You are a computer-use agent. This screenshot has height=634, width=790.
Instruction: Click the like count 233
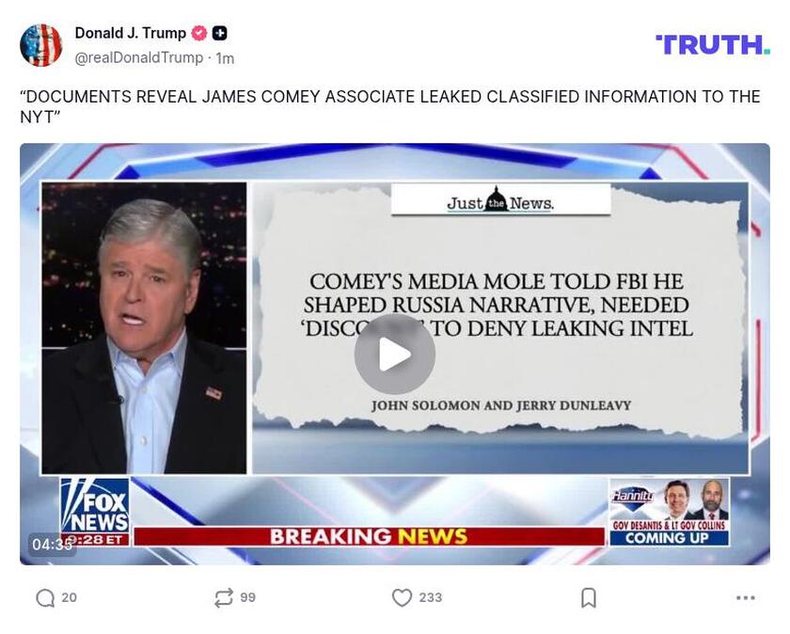tap(431, 597)
